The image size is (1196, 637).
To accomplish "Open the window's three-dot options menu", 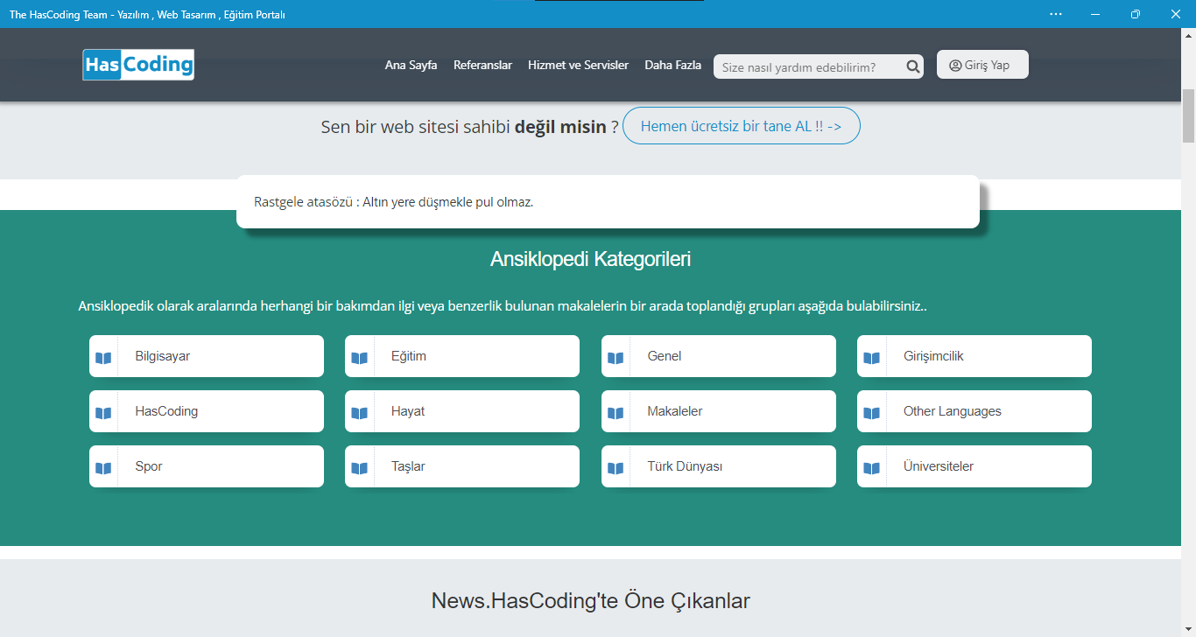I will coord(1055,14).
